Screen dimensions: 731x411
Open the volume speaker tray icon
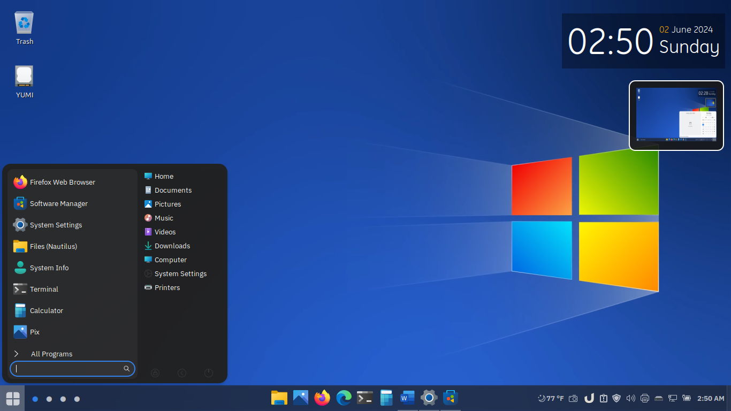coord(631,399)
